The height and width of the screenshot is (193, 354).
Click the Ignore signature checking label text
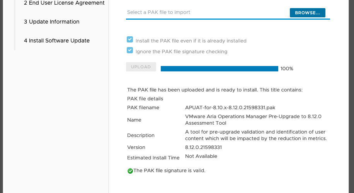tap(181, 52)
